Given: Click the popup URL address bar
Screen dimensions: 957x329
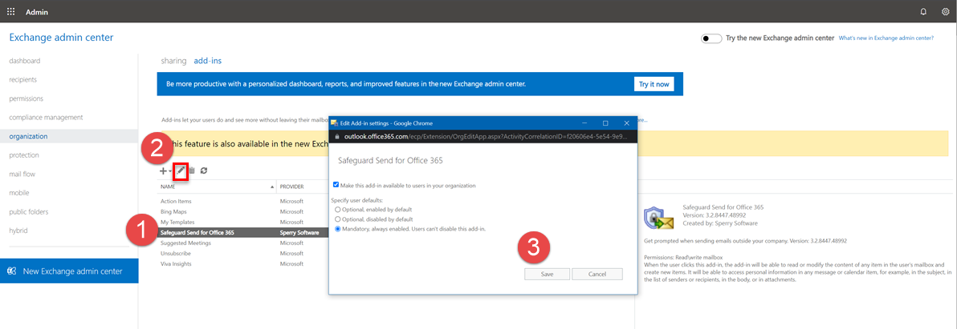Looking at the screenshot, I should (x=483, y=137).
